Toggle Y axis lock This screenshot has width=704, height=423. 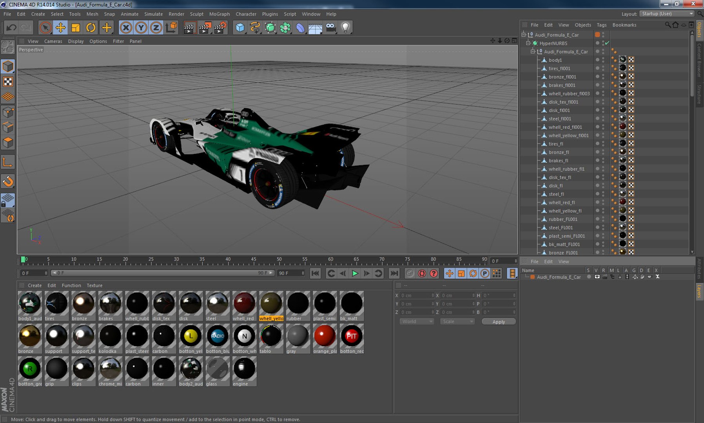click(141, 27)
